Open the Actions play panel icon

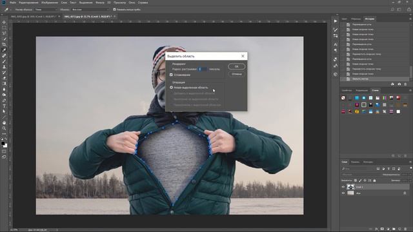point(336,21)
